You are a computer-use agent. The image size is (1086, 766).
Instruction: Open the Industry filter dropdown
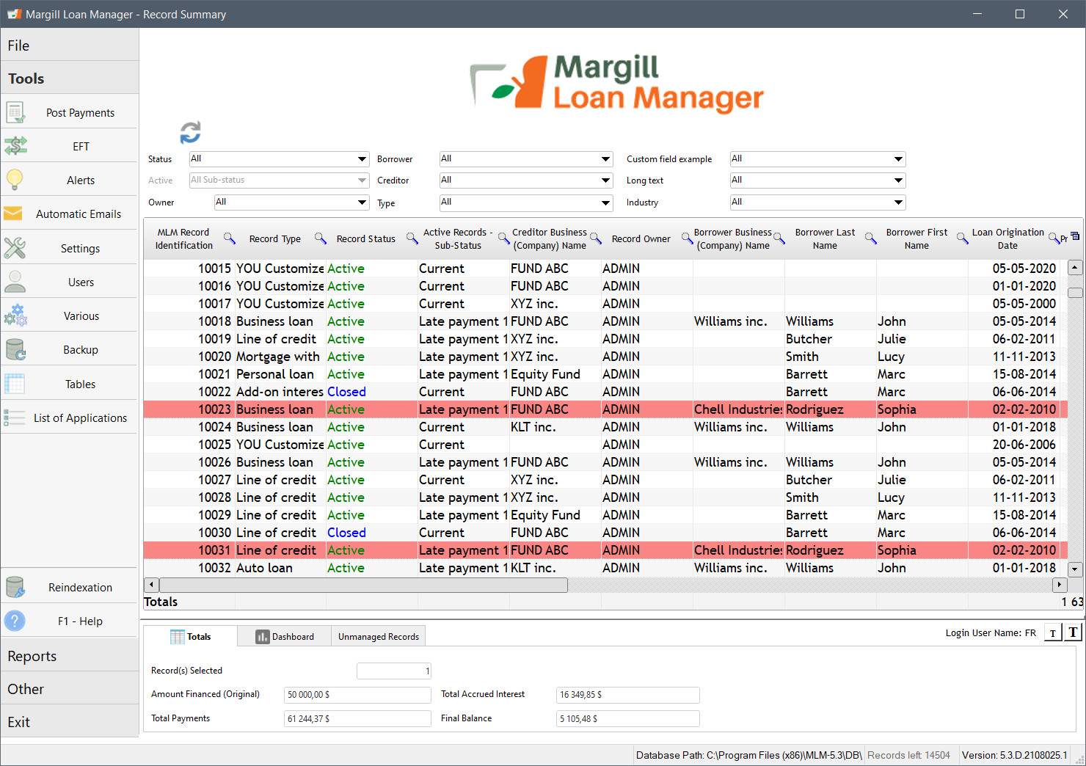click(x=817, y=202)
